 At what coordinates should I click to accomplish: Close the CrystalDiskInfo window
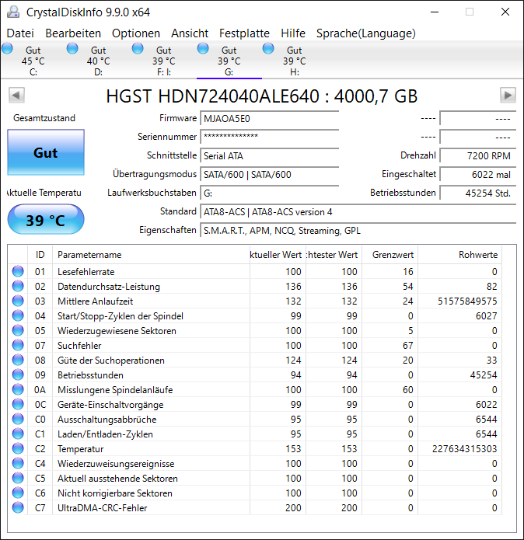tap(505, 12)
